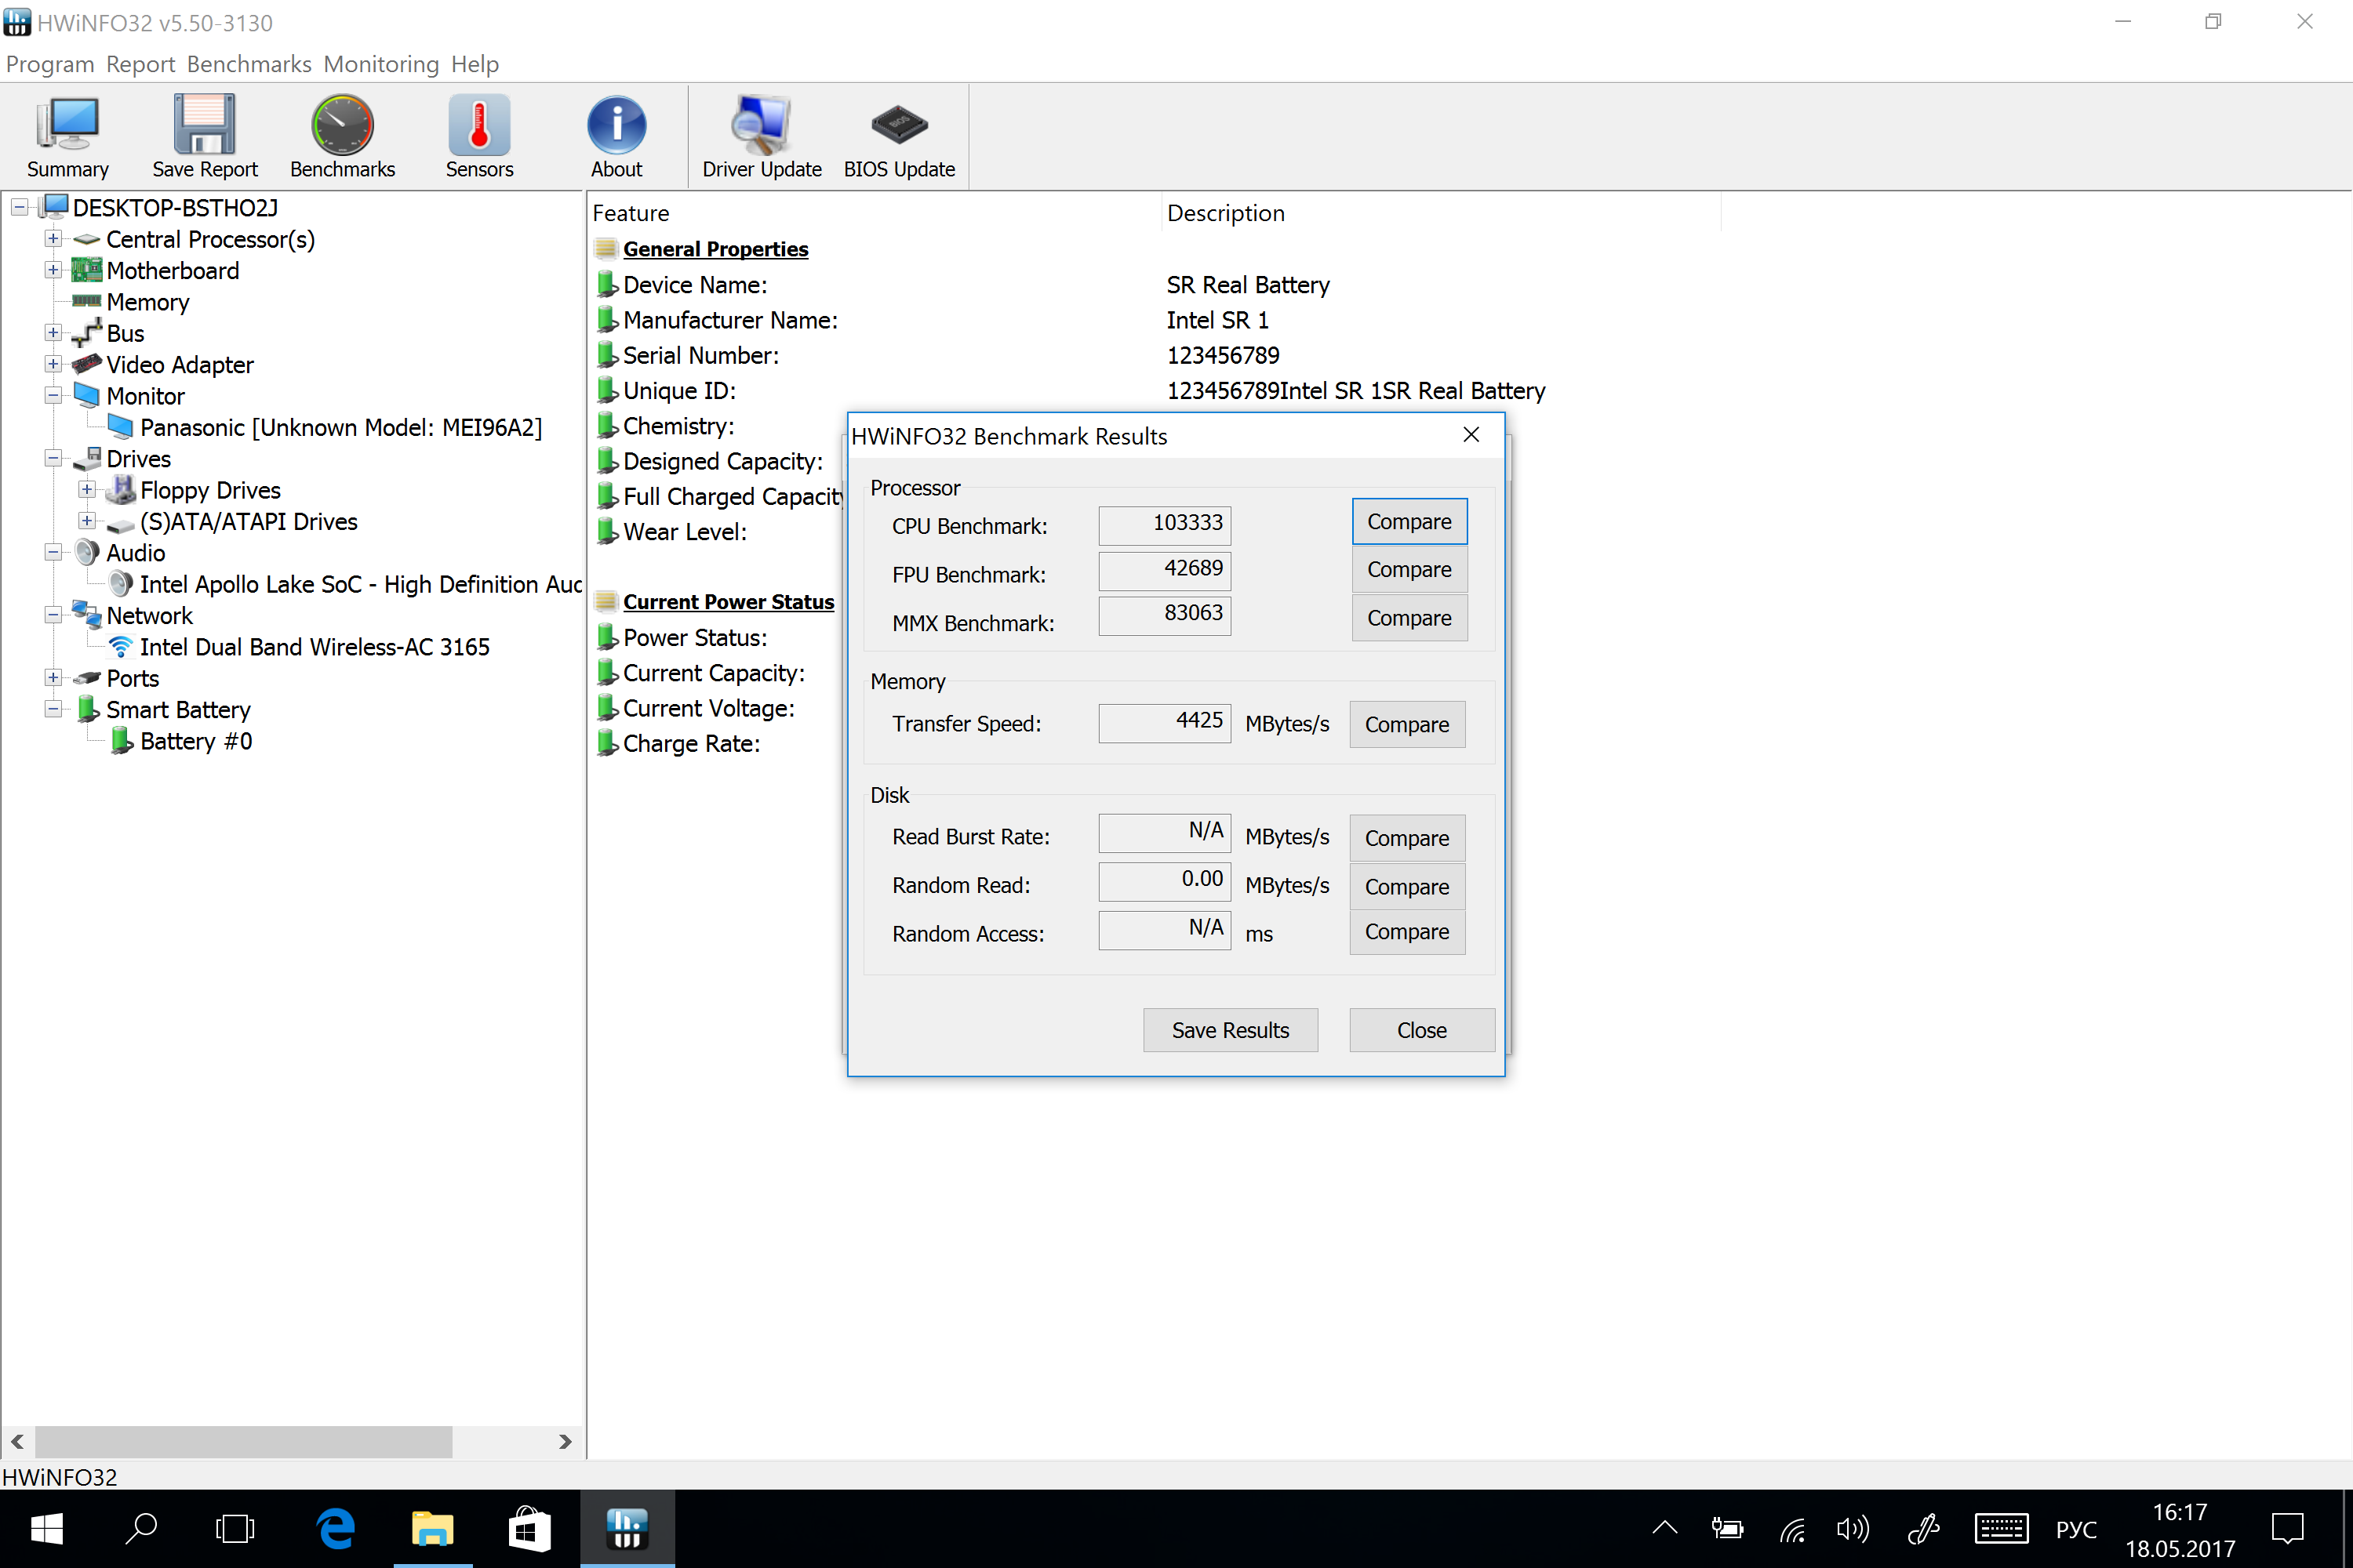Open the Monitoring menu

[380, 64]
